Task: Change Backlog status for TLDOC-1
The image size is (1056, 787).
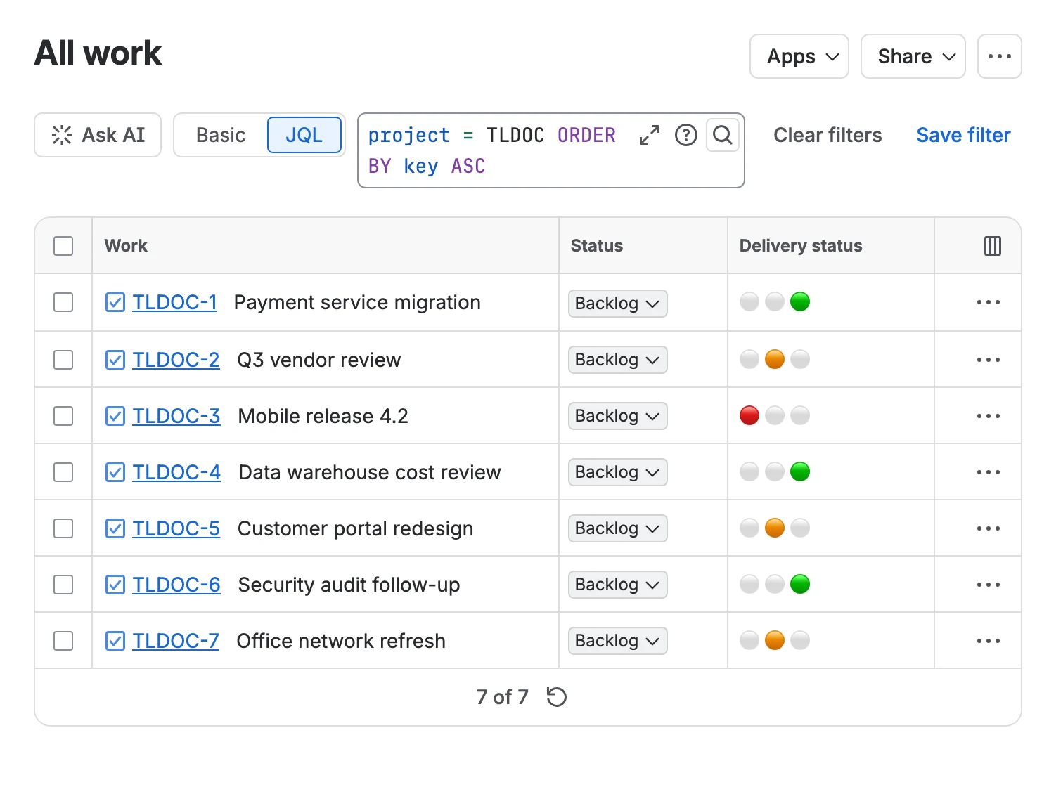Action: 618,304
